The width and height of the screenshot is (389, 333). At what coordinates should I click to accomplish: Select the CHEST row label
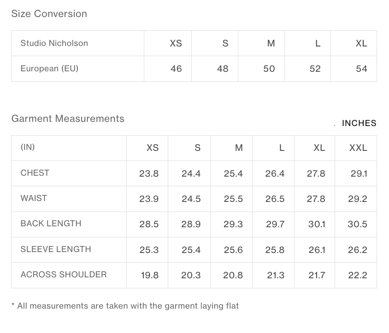click(x=35, y=173)
